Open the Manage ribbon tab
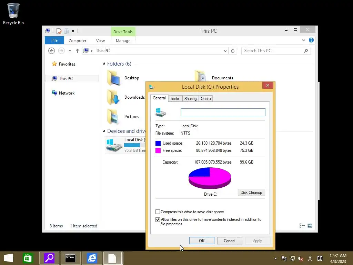Screen dimensions: 353x265 (x=123, y=41)
